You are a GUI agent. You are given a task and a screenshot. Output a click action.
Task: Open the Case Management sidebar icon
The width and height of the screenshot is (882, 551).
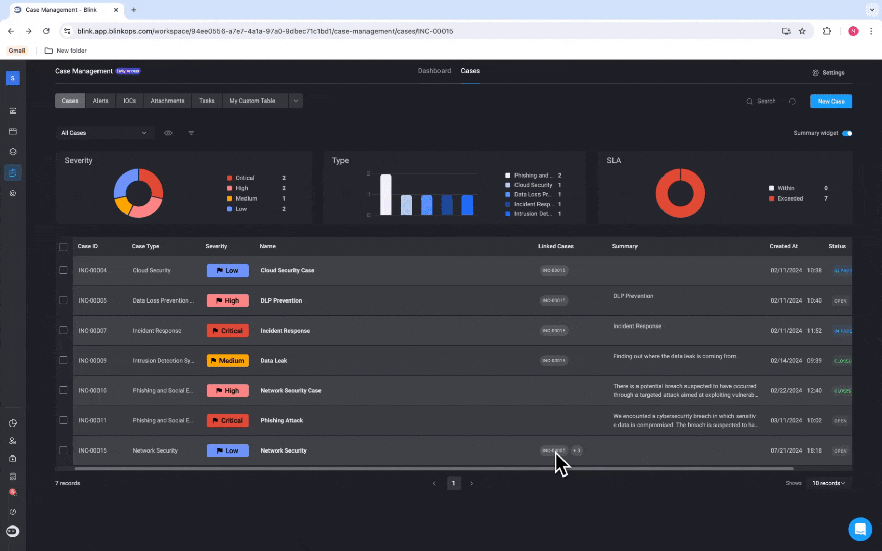(13, 173)
